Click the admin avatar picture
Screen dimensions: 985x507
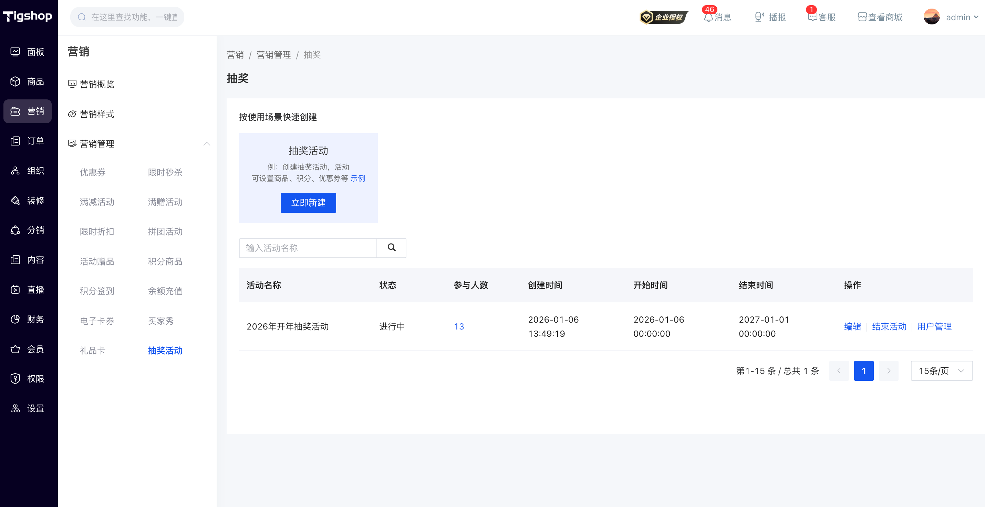pos(932,17)
